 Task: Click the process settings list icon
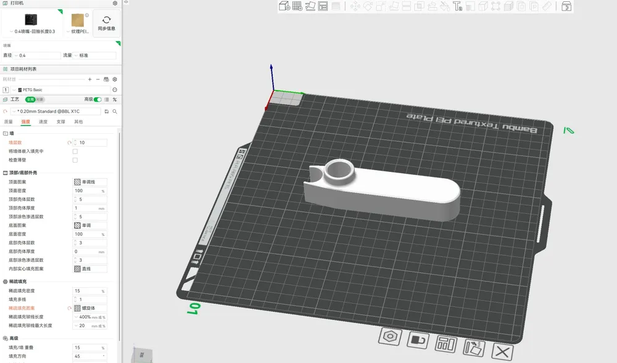pyautogui.click(x=107, y=100)
